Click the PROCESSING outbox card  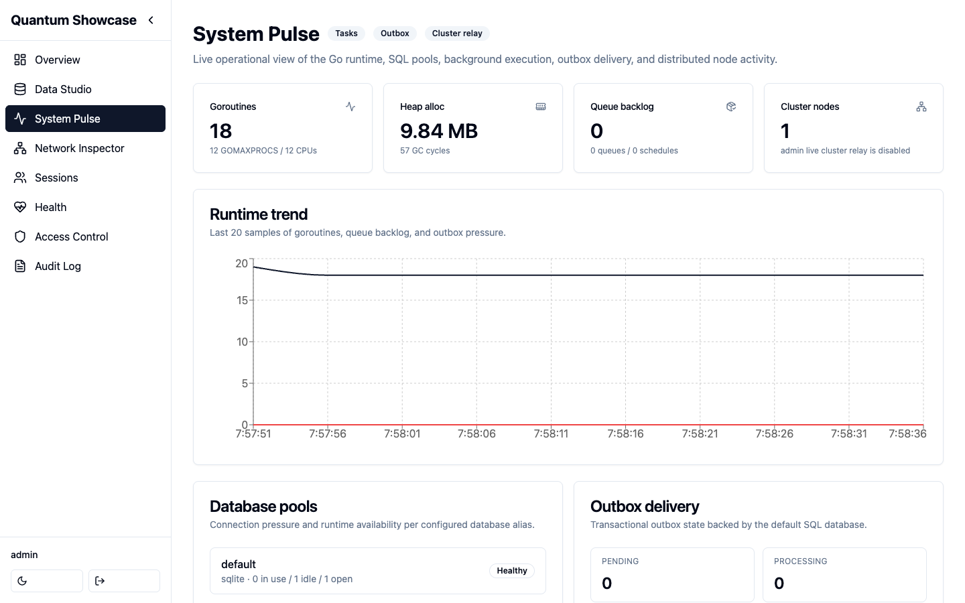844,575
